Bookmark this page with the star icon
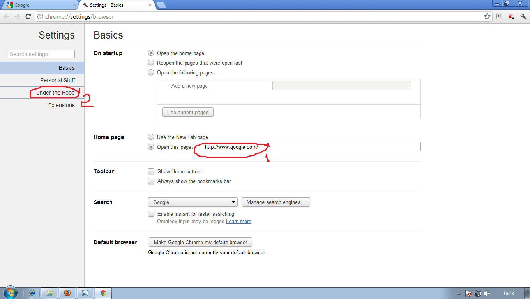530x299 pixels. (x=487, y=16)
